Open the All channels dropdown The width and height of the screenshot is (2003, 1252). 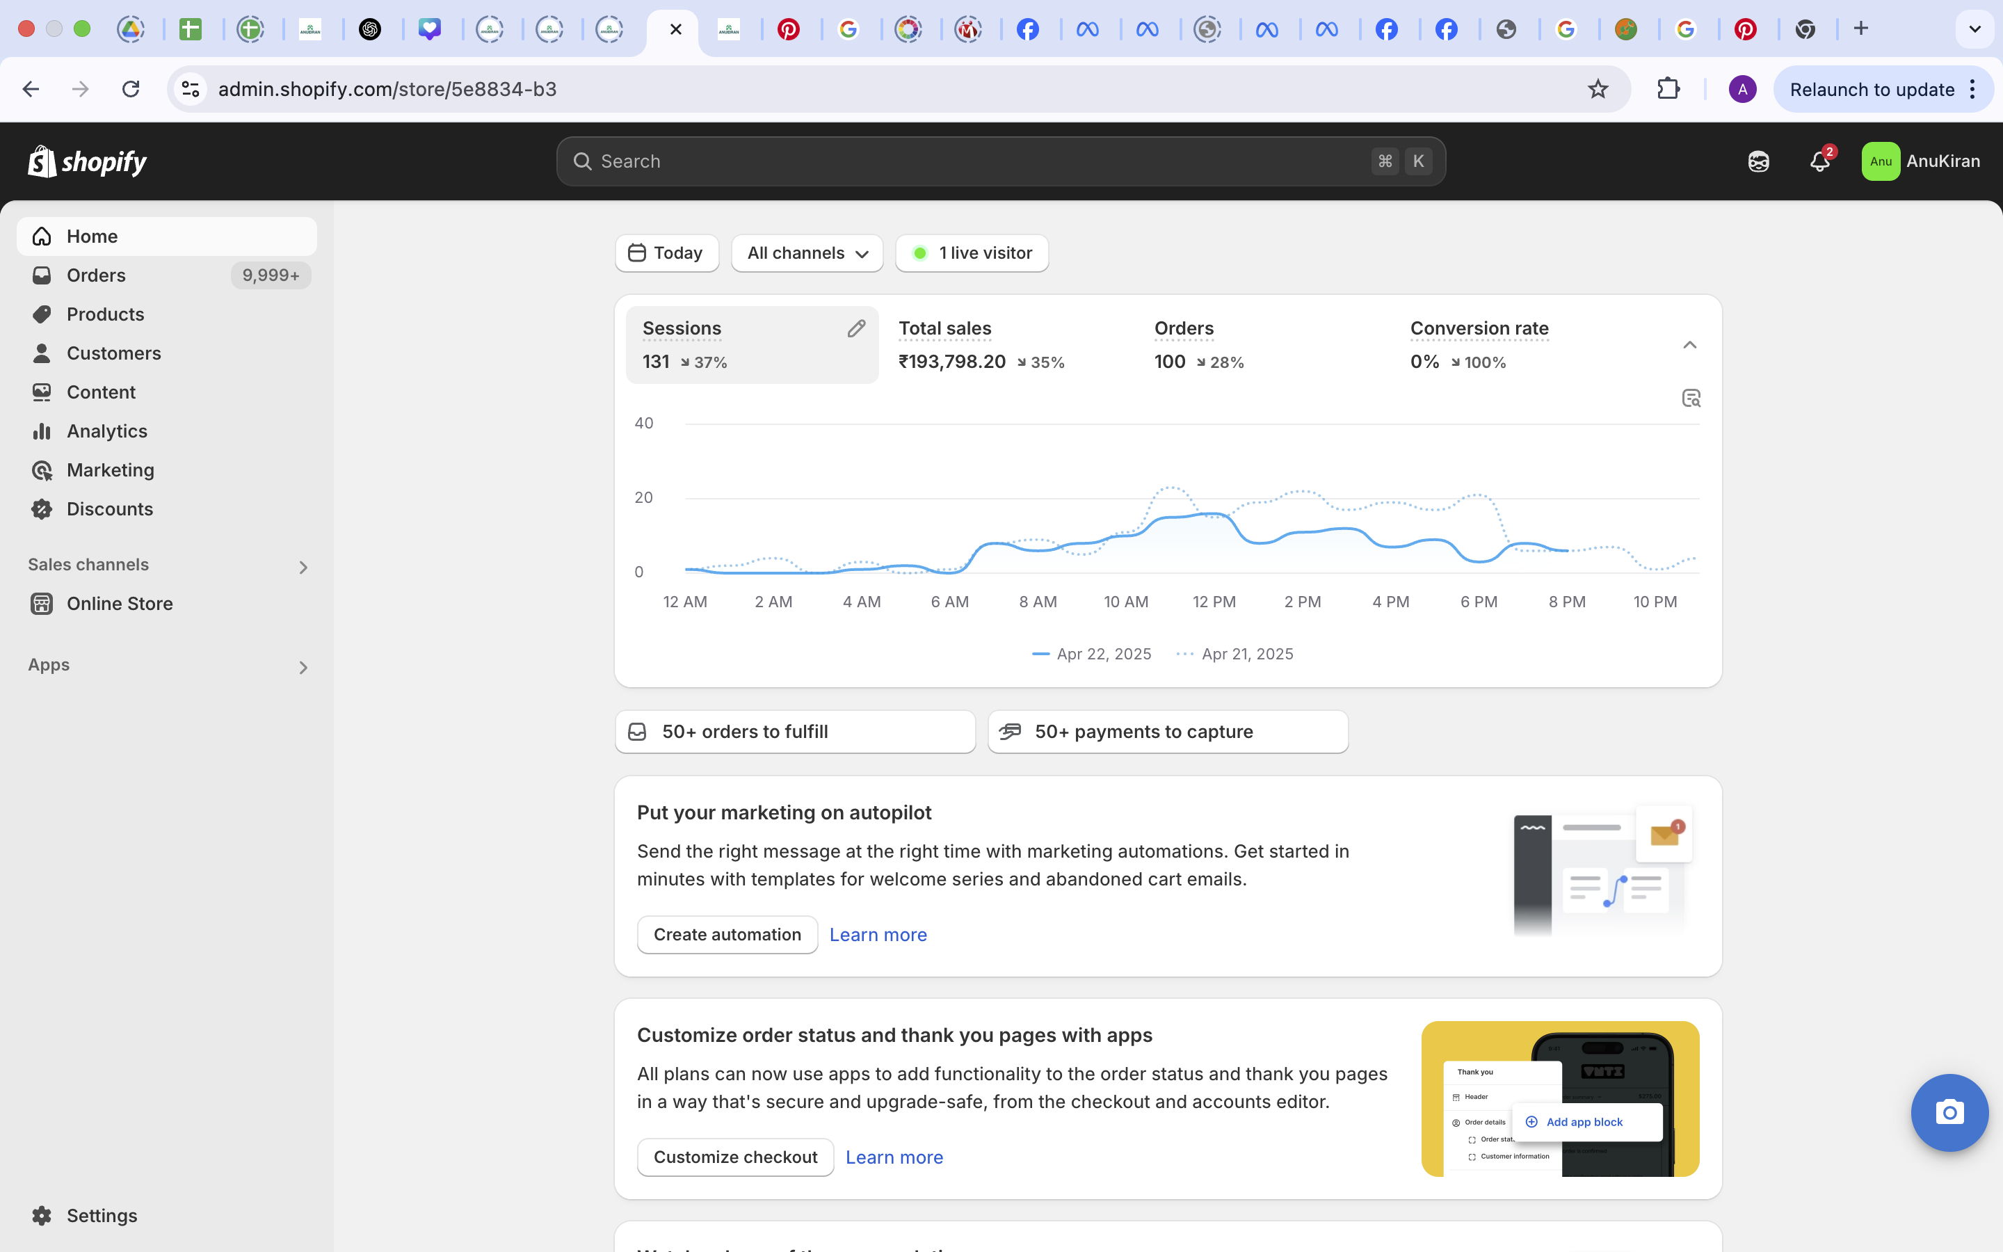806,252
